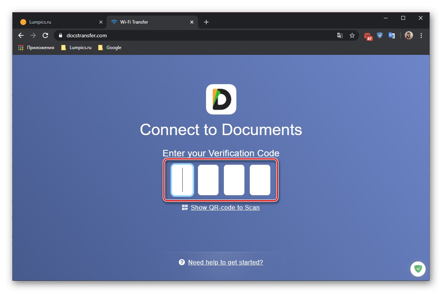Close the Lumpics.ru tab
The height and width of the screenshot is (293, 442).
(101, 22)
